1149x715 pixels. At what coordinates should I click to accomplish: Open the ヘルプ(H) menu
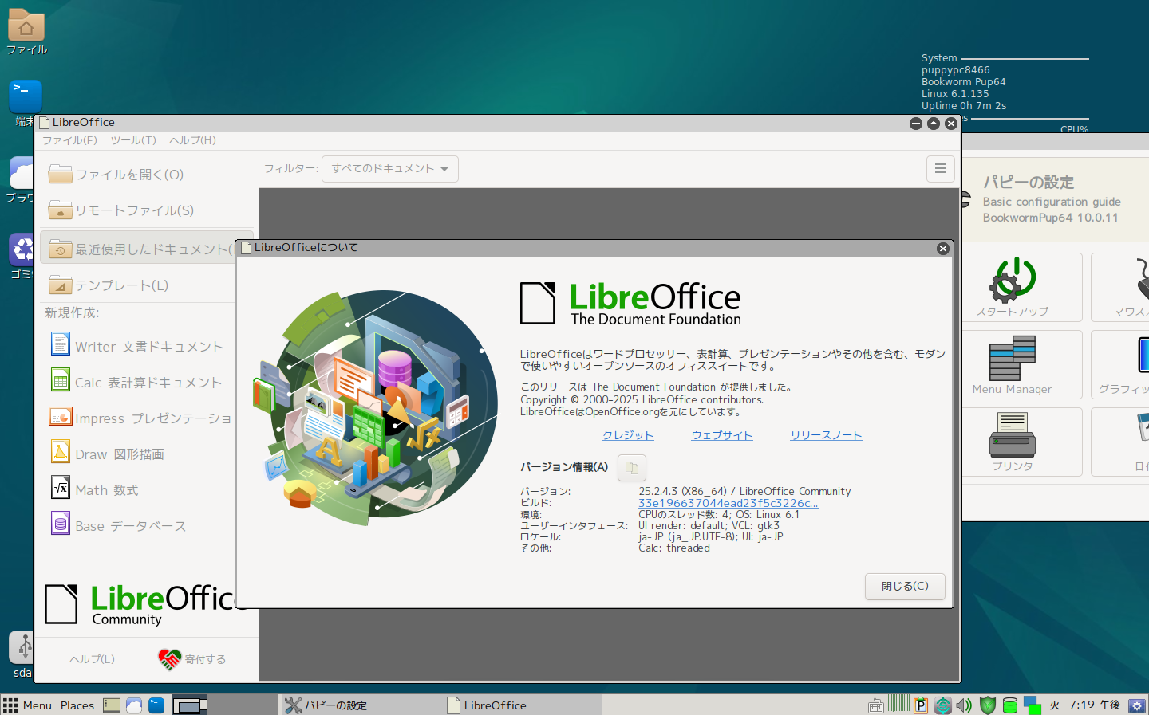coord(192,140)
